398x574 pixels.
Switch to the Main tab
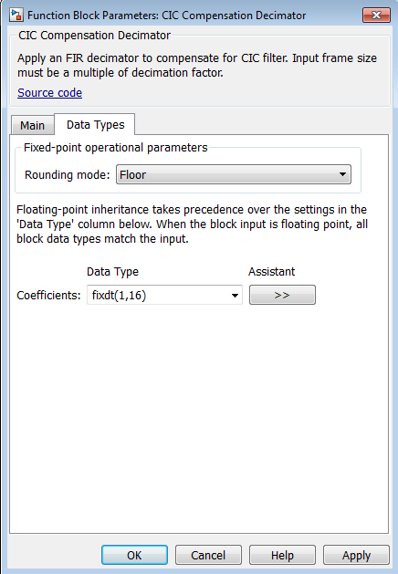(x=32, y=125)
